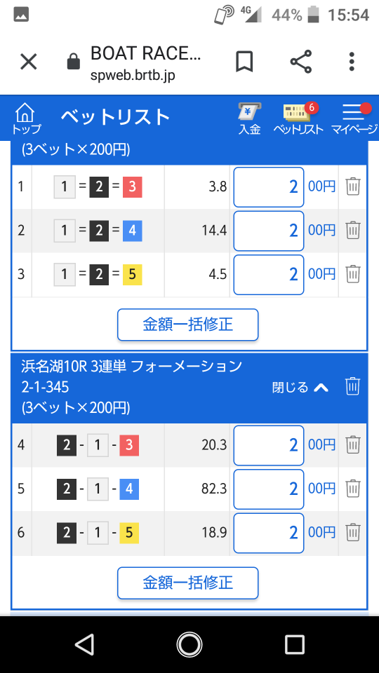379x673 pixels.
Task: Collapse the group via 閉じる chevron
Action: point(300,388)
